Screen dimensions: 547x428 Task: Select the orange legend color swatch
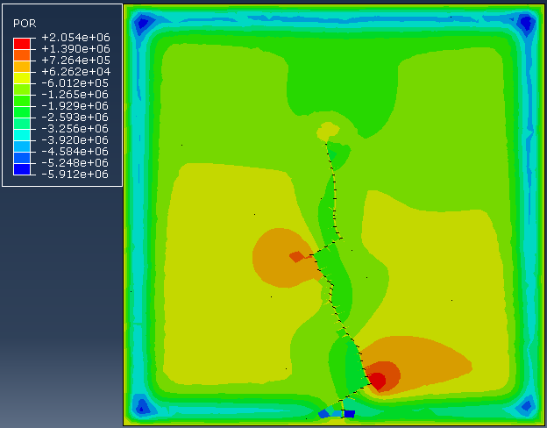tap(22, 67)
